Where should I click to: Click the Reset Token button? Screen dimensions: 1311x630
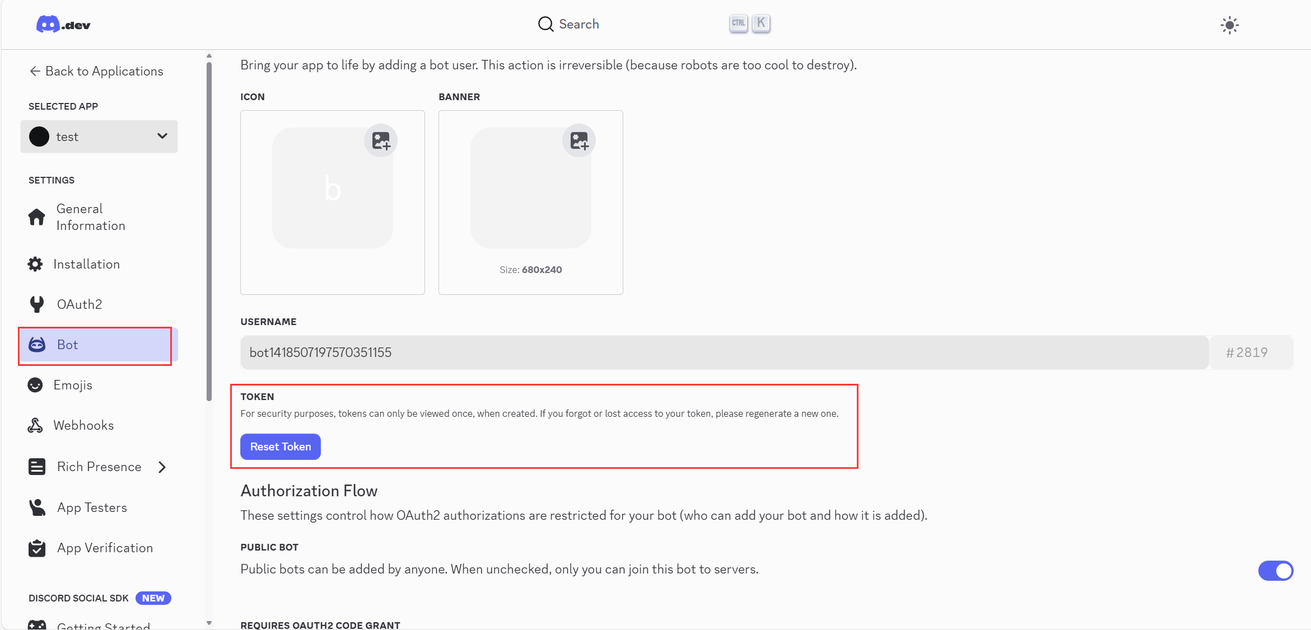281,446
